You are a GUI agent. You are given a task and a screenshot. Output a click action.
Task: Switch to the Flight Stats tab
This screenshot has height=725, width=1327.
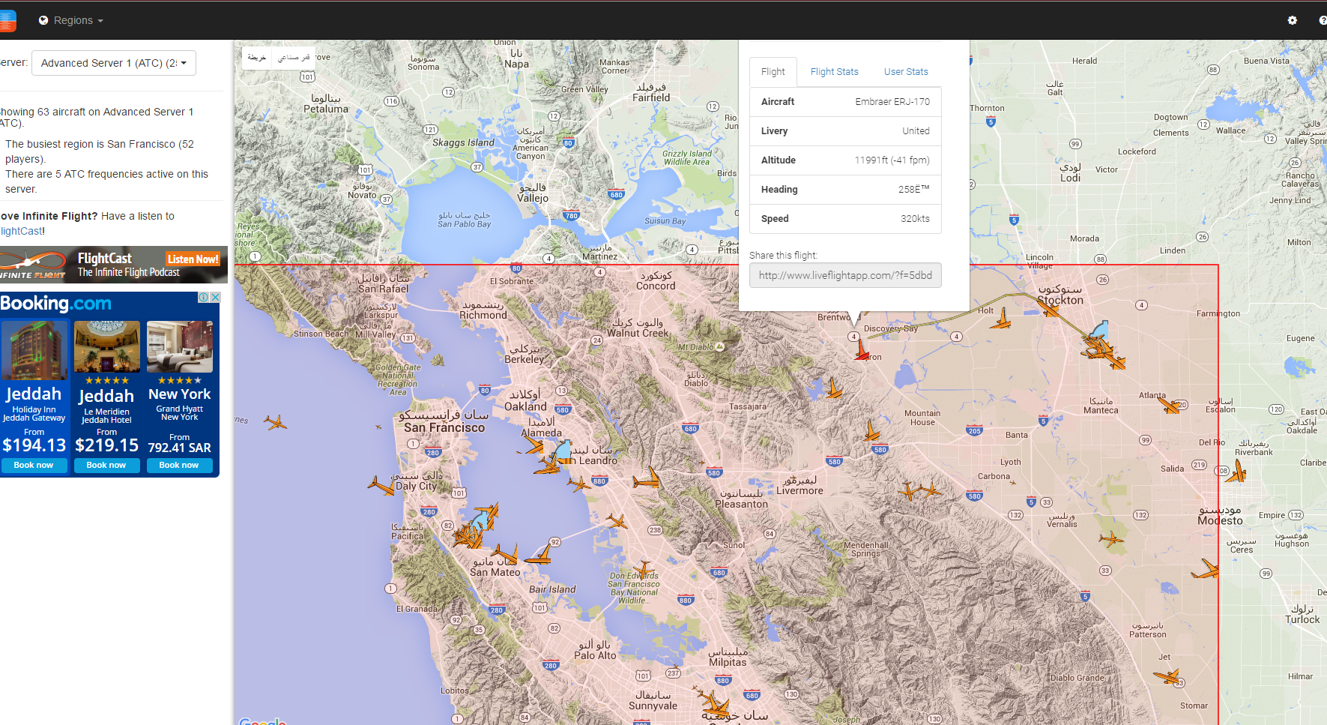(x=835, y=72)
